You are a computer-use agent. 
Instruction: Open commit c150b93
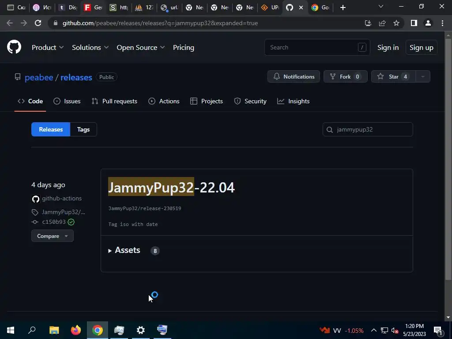click(x=54, y=222)
